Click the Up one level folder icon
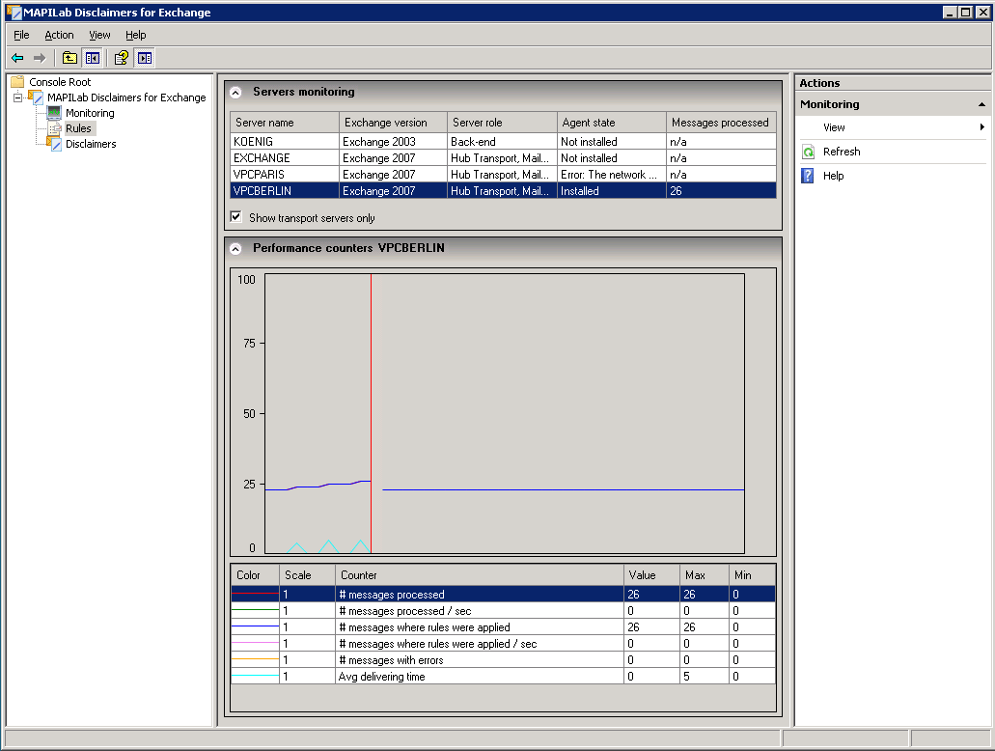The width and height of the screenshot is (995, 751). (x=69, y=58)
